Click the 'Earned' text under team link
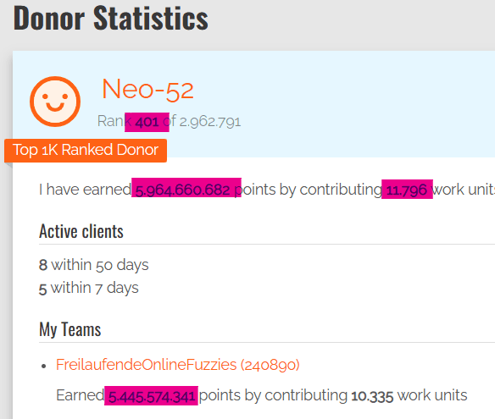This screenshot has height=419, width=495. coord(81,395)
